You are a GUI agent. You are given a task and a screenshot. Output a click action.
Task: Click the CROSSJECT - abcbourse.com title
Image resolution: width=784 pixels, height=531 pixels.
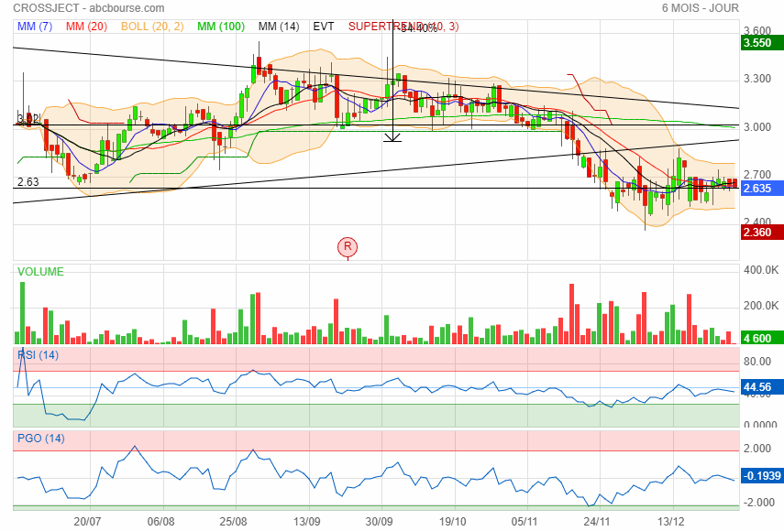pyautogui.click(x=89, y=8)
